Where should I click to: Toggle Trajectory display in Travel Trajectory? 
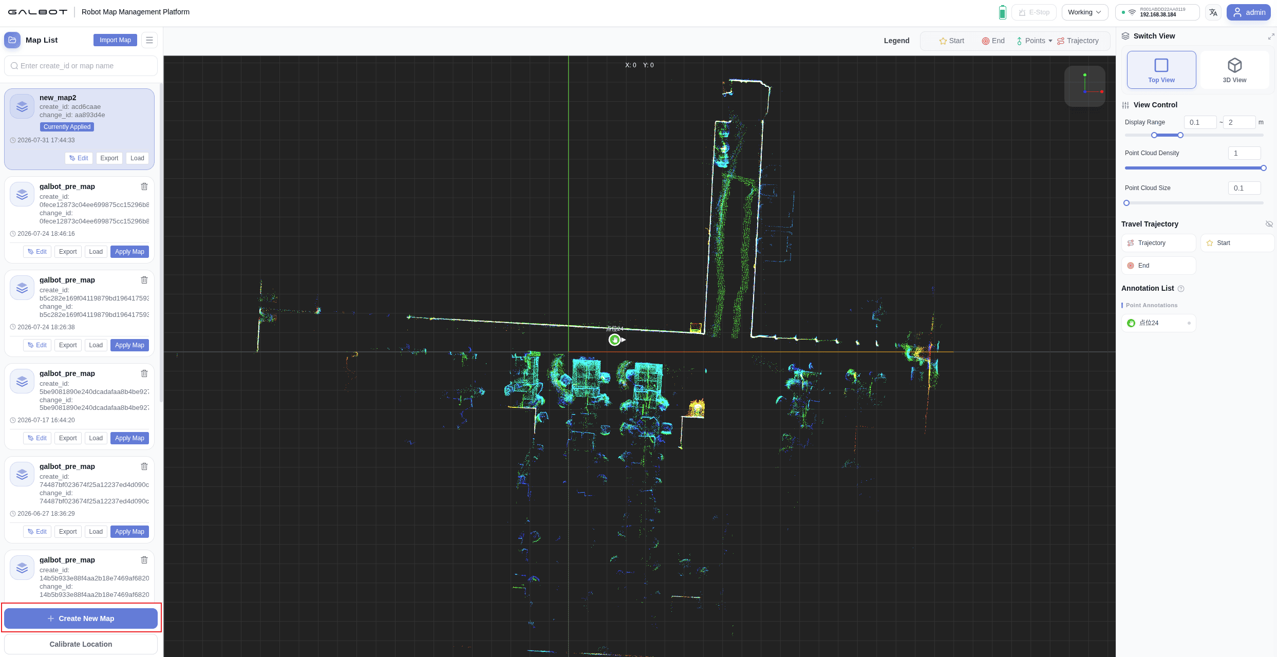click(x=1158, y=243)
